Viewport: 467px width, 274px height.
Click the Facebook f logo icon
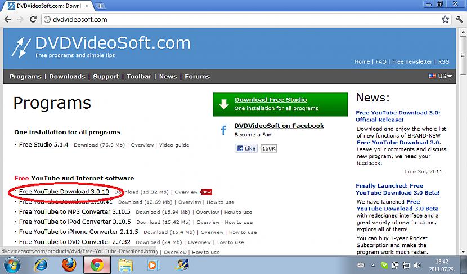[223, 130]
